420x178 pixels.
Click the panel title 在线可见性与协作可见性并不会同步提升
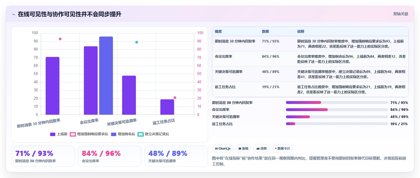coord(70,14)
